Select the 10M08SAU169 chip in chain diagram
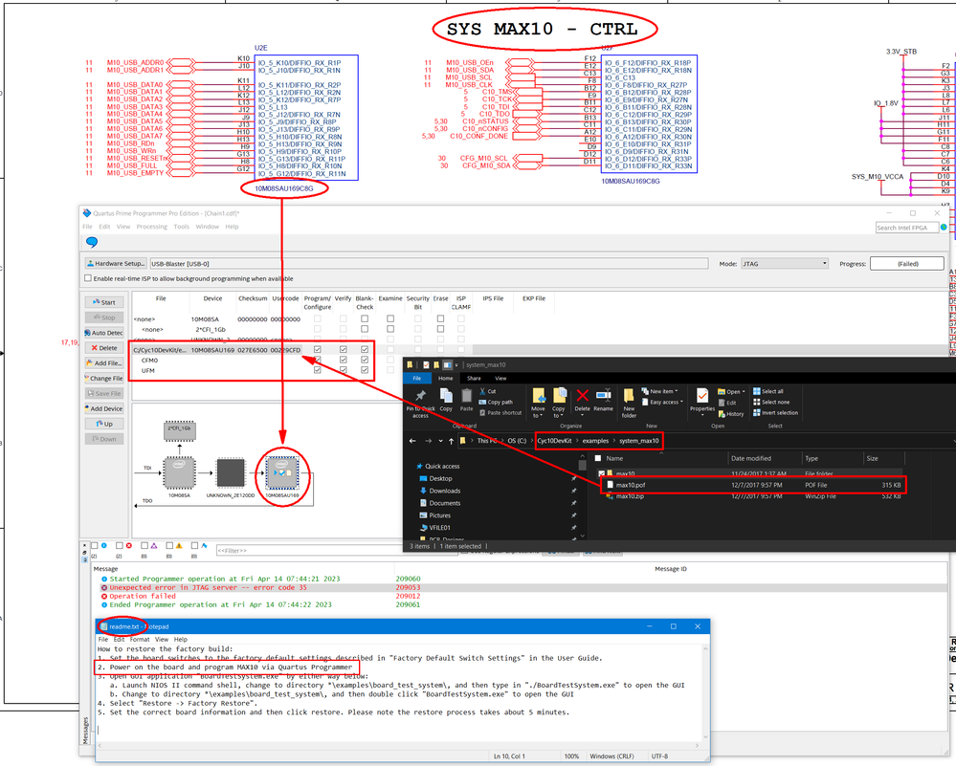Viewport: 956px width, 766px height. pyautogui.click(x=281, y=472)
